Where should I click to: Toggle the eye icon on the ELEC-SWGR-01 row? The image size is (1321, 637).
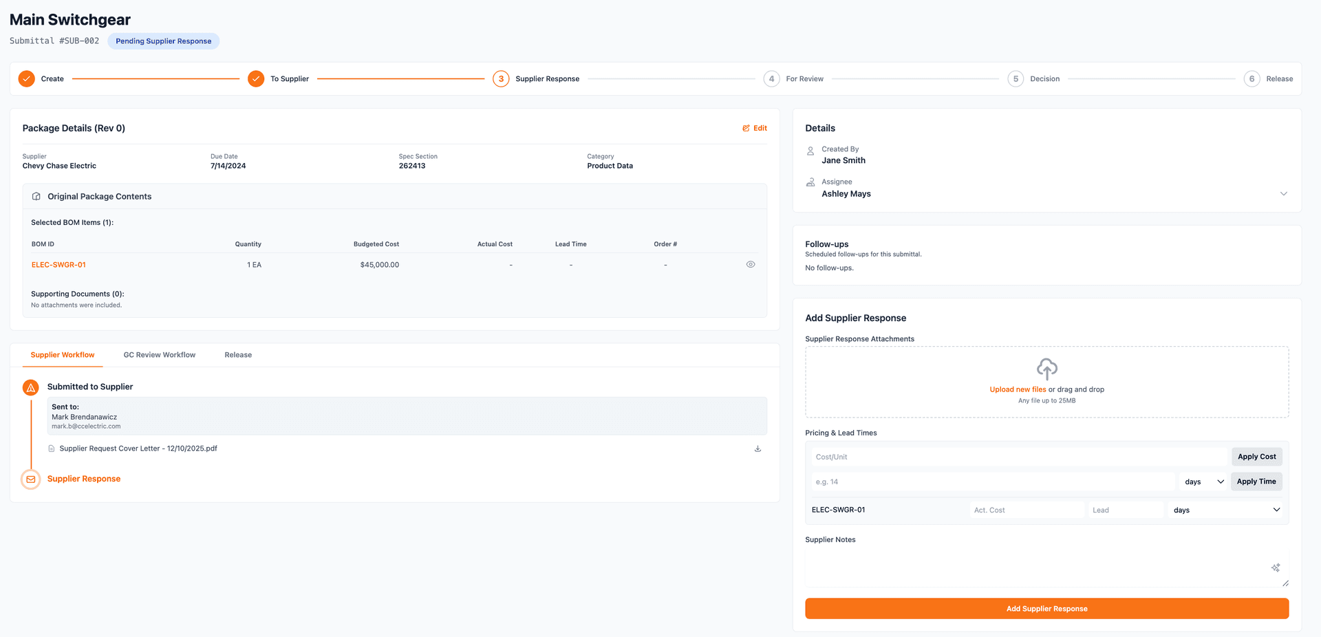(x=751, y=264)
